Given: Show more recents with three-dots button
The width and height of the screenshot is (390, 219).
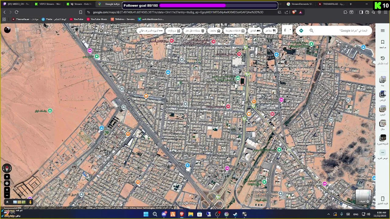Looking at the screenshot, I should (383, 153).
